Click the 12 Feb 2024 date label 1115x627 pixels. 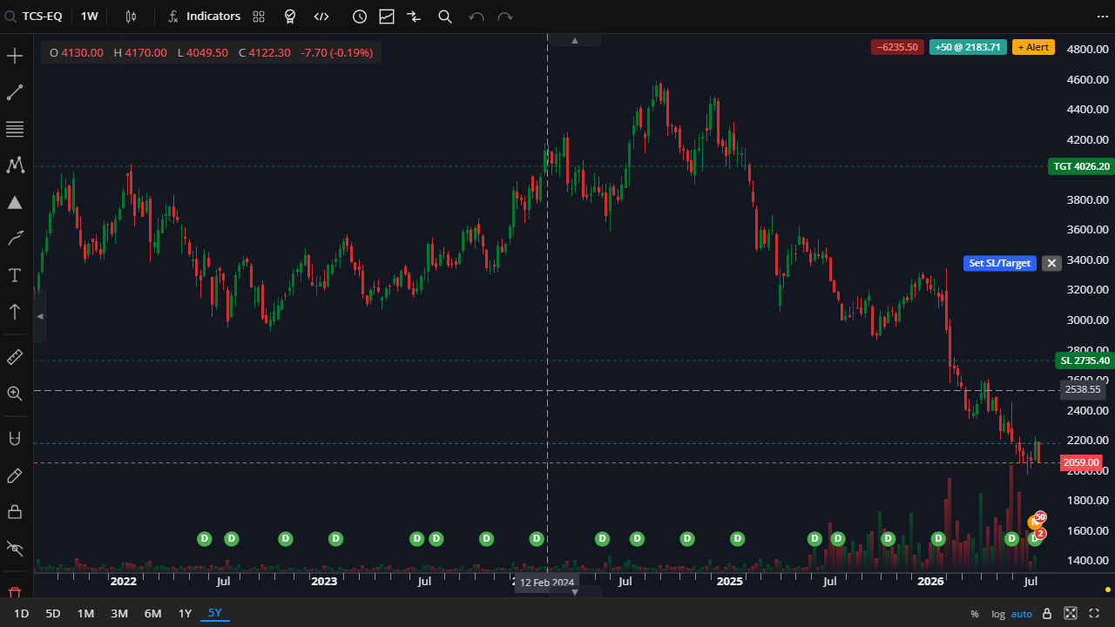click(547, 583)
